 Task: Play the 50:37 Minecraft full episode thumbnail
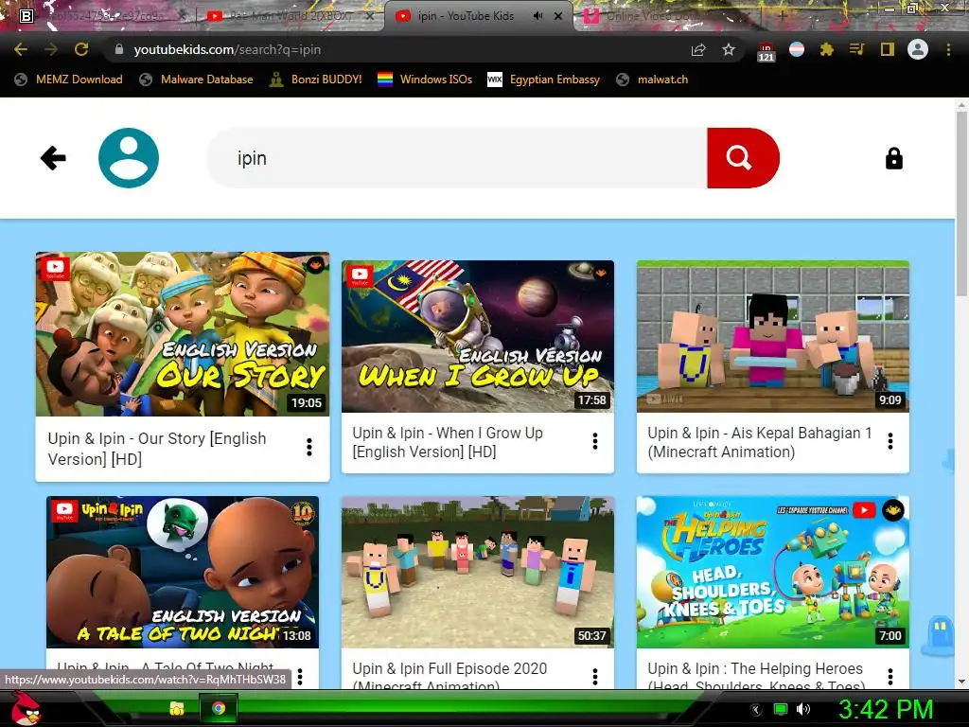[478, 572]
